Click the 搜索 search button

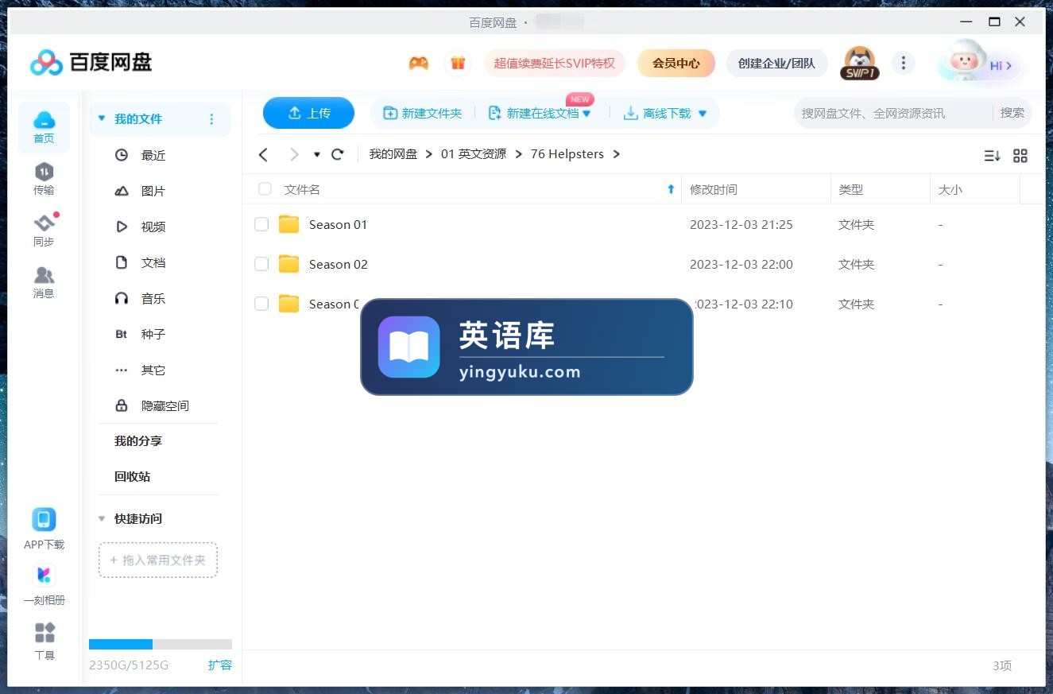[1012, 113]
